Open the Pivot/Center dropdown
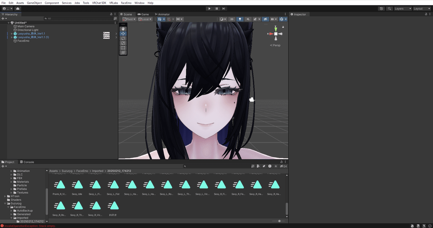433x228 pixels. coord(129,19)
